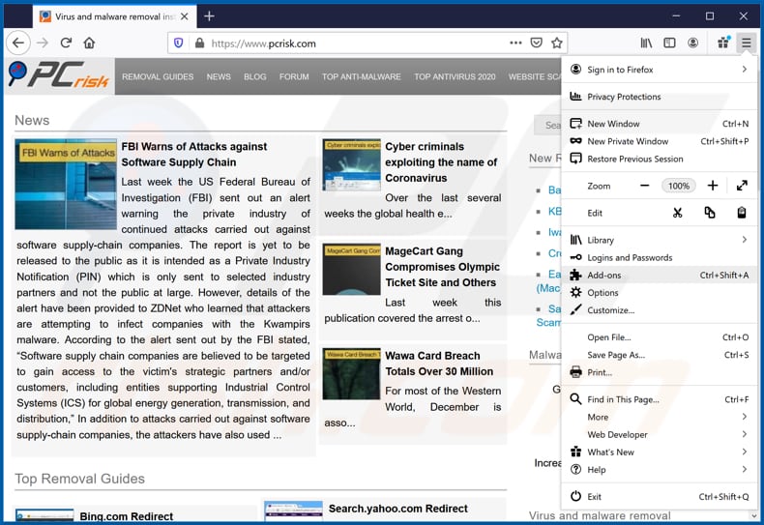Image resolution: width=764 pixels, height=525 pixels.
Task: Select Print... menu entry
Action: coord(660,372)
